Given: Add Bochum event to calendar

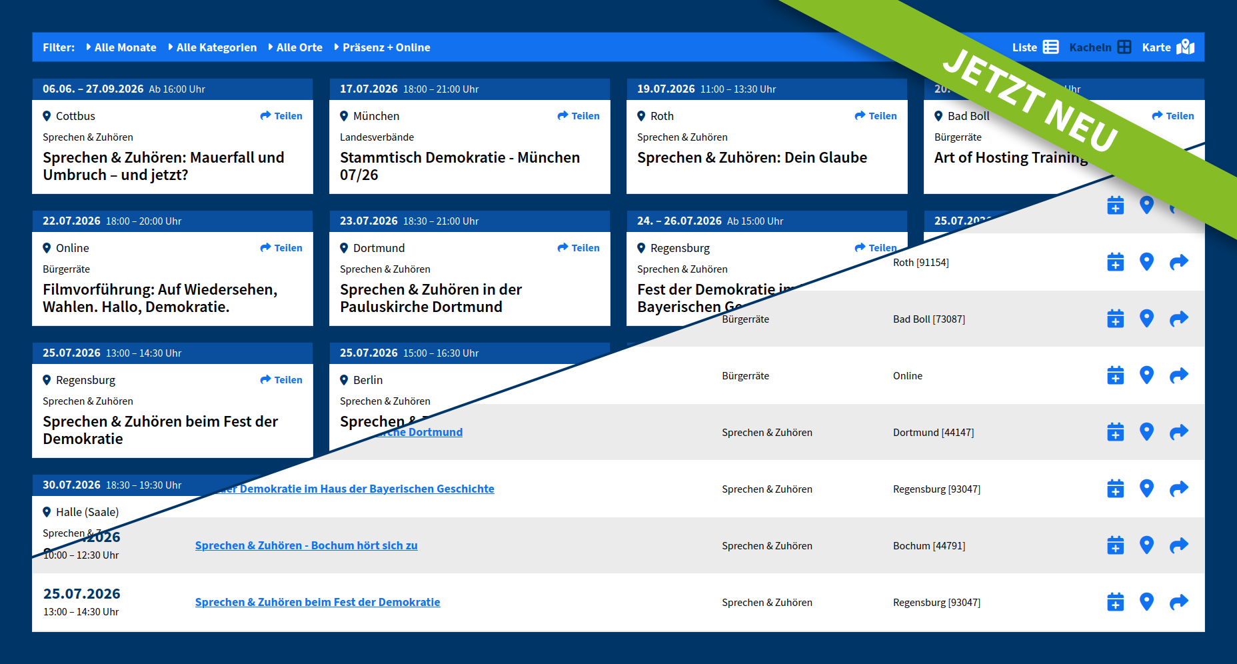Looking at the screenshot, I should click(x=1115, y=545).
